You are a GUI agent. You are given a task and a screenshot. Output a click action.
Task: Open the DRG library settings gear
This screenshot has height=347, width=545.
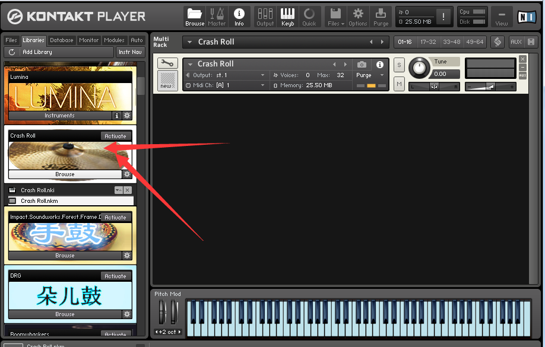tap(127, 314)
